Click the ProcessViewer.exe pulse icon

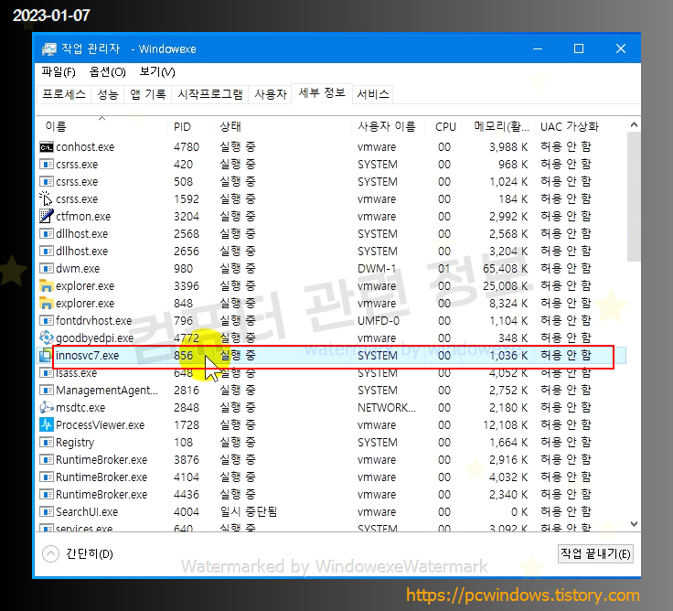click(x=47, y=424)
